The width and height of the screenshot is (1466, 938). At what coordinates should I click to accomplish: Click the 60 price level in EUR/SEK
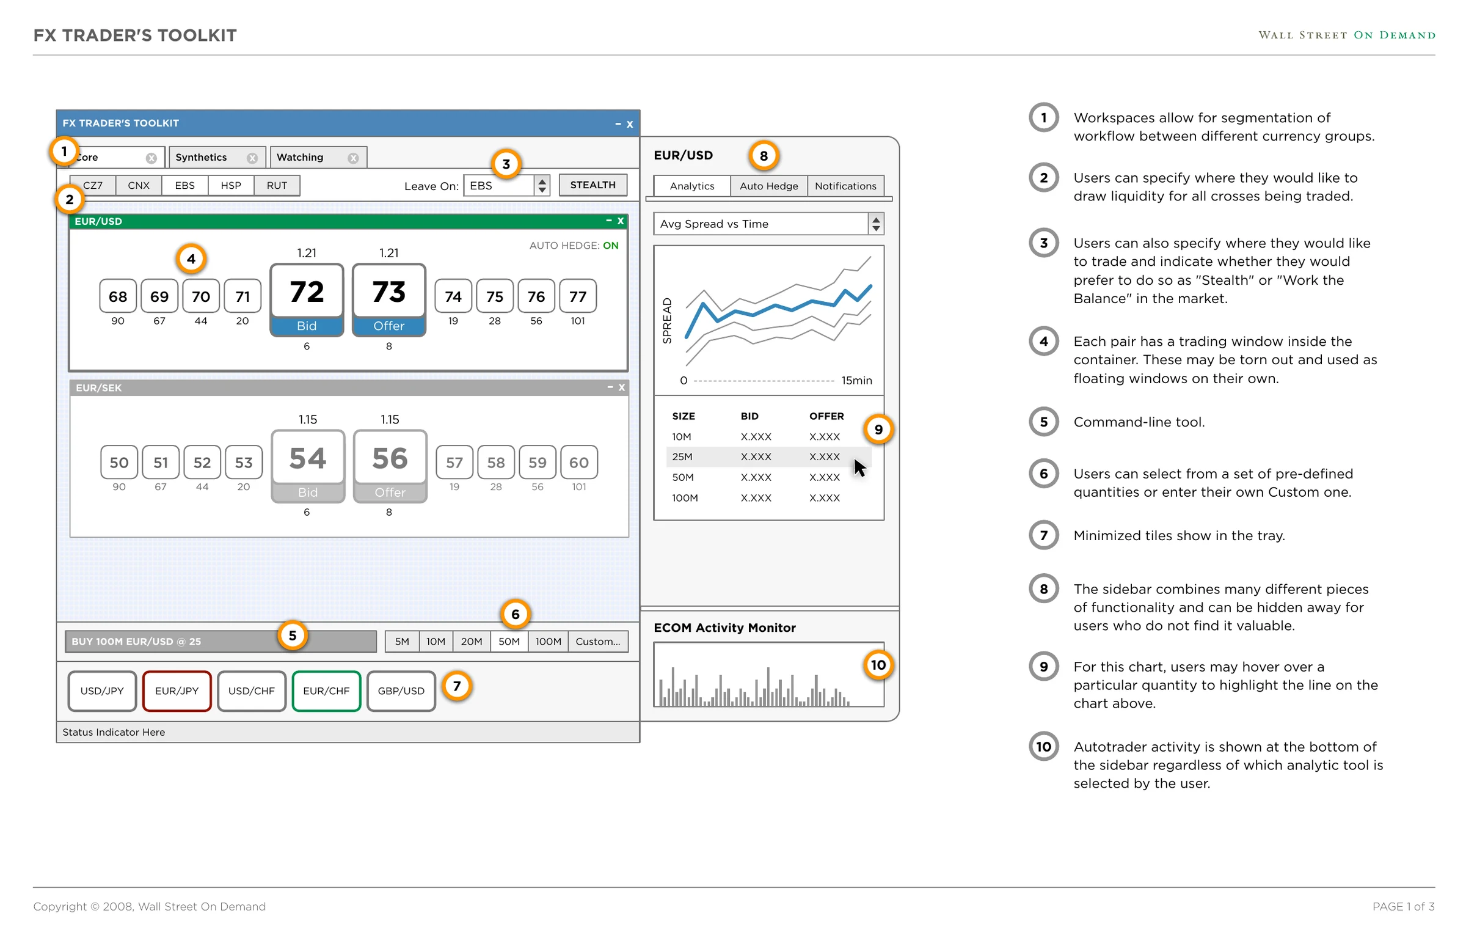click(x=579, y=463)
